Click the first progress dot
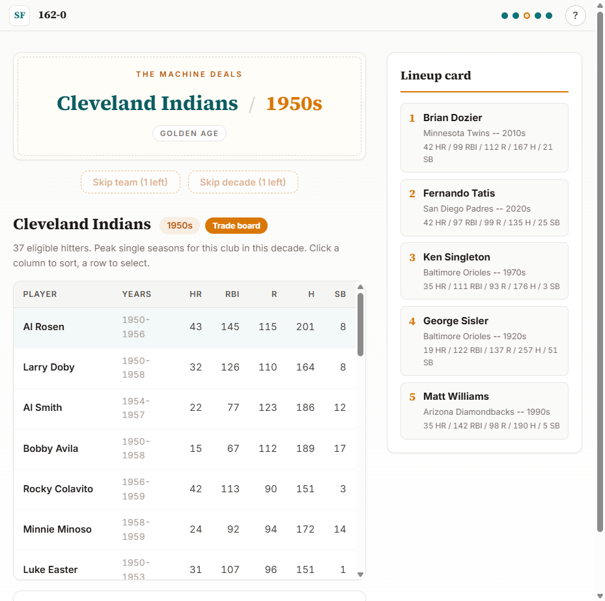Screen dimensions: 605x601 [504, 16]
